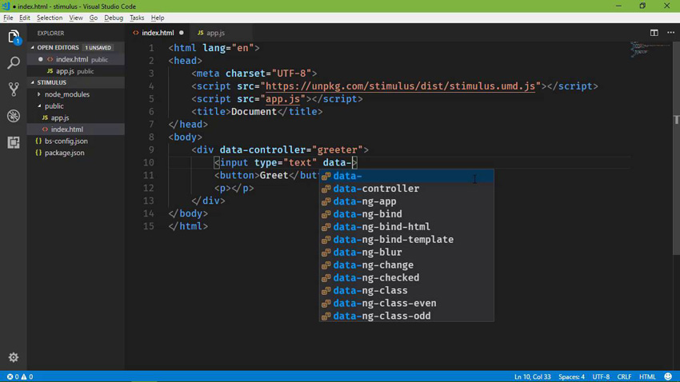Switch to the app.js editor tab
Image resolution: width=680 pixels, height=382 pixels.
point(215,33)
